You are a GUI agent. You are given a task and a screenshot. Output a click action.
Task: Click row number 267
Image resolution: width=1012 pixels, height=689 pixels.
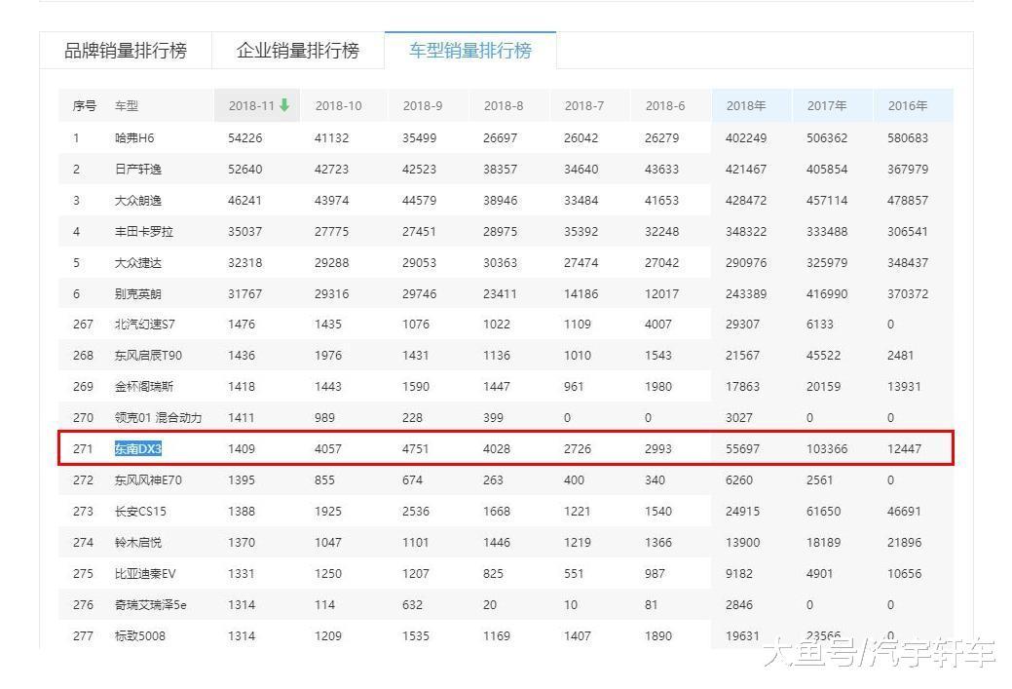click(83, 325)
